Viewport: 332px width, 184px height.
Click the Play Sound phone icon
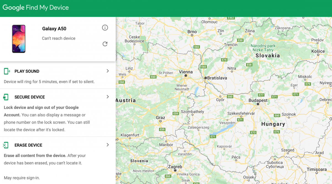coord(7,71)
